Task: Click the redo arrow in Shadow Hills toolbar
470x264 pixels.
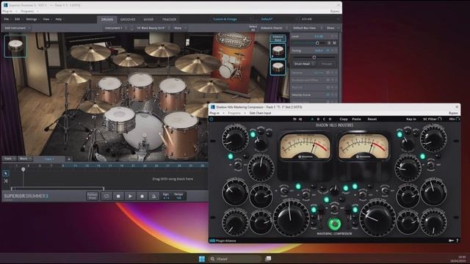Action: [x=300, y=119]
